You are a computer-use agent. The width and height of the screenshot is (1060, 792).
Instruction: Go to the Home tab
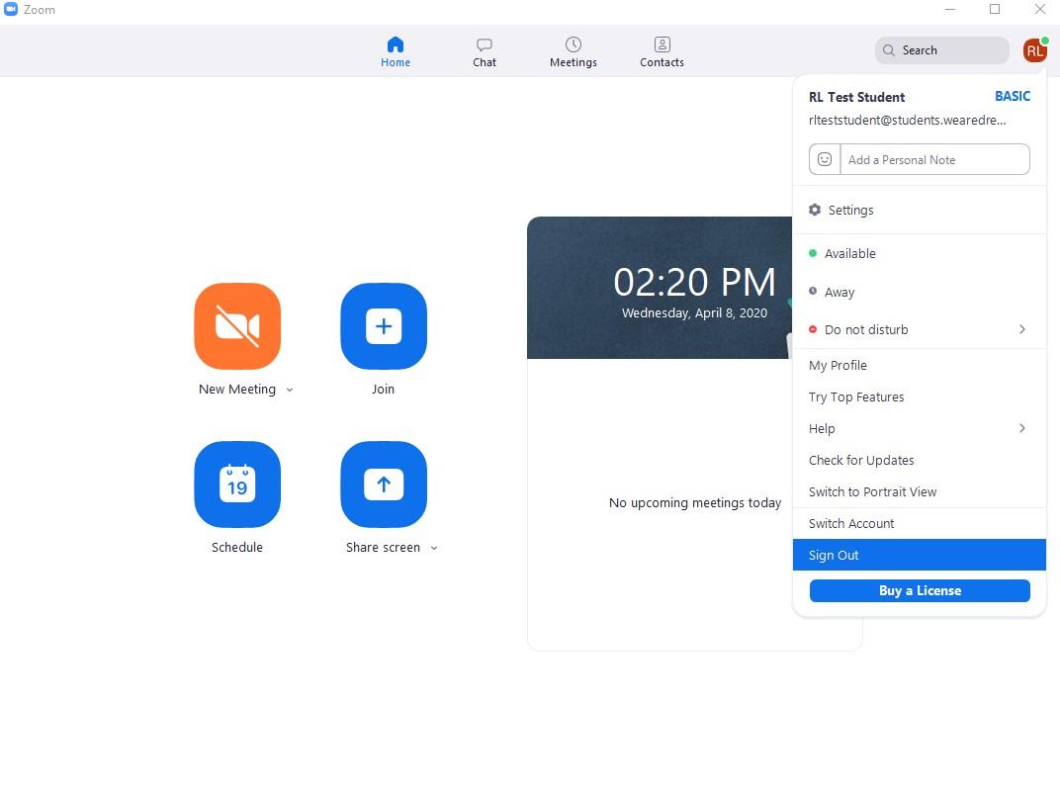(x=396, y=52)
